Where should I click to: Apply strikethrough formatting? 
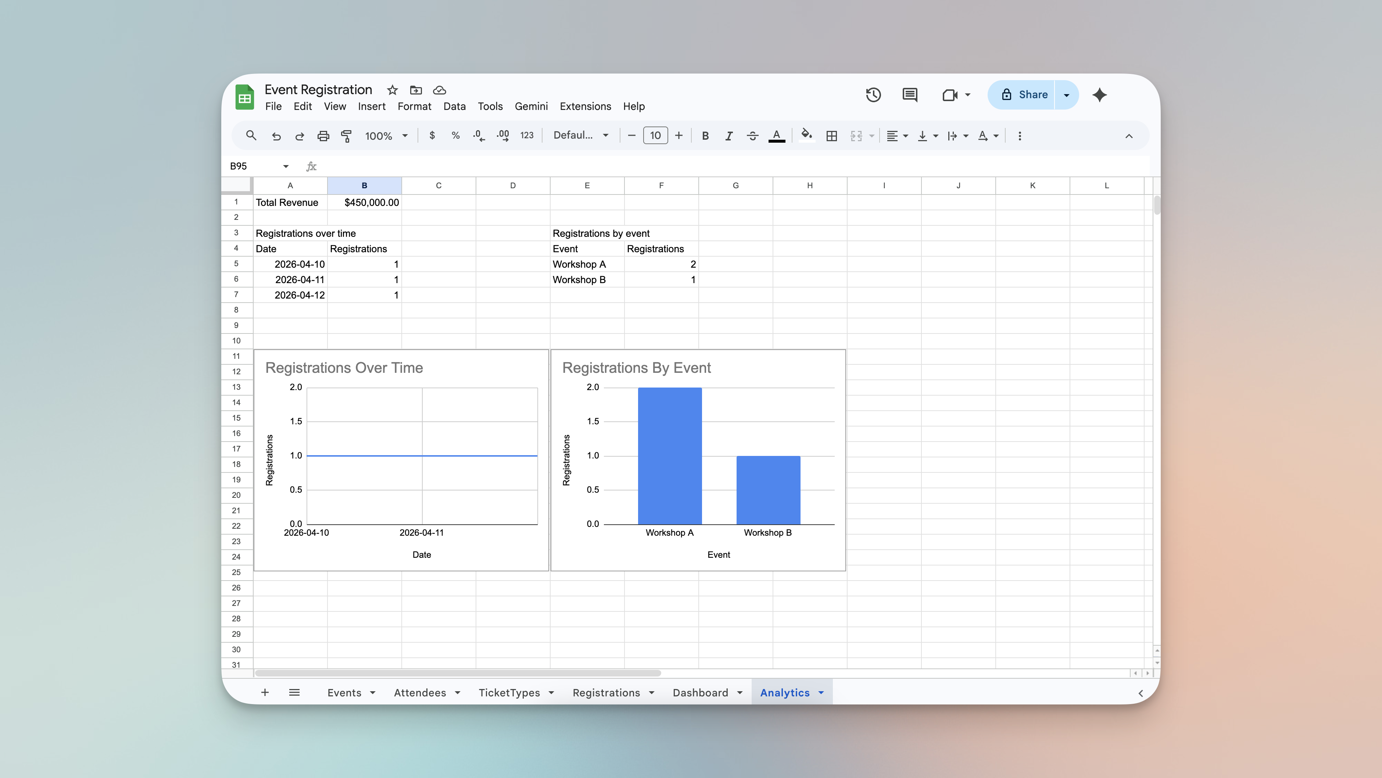(x=752, y=136)
